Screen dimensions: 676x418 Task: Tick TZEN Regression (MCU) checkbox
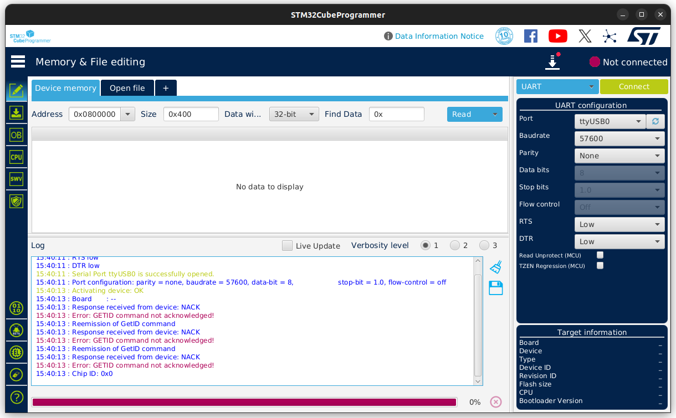[600, 266]
